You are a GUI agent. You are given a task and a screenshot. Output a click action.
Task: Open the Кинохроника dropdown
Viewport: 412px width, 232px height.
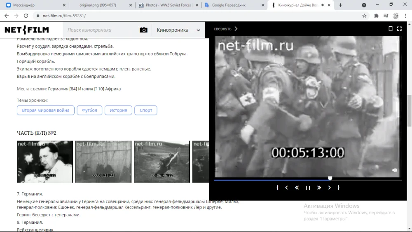[178, 30]
